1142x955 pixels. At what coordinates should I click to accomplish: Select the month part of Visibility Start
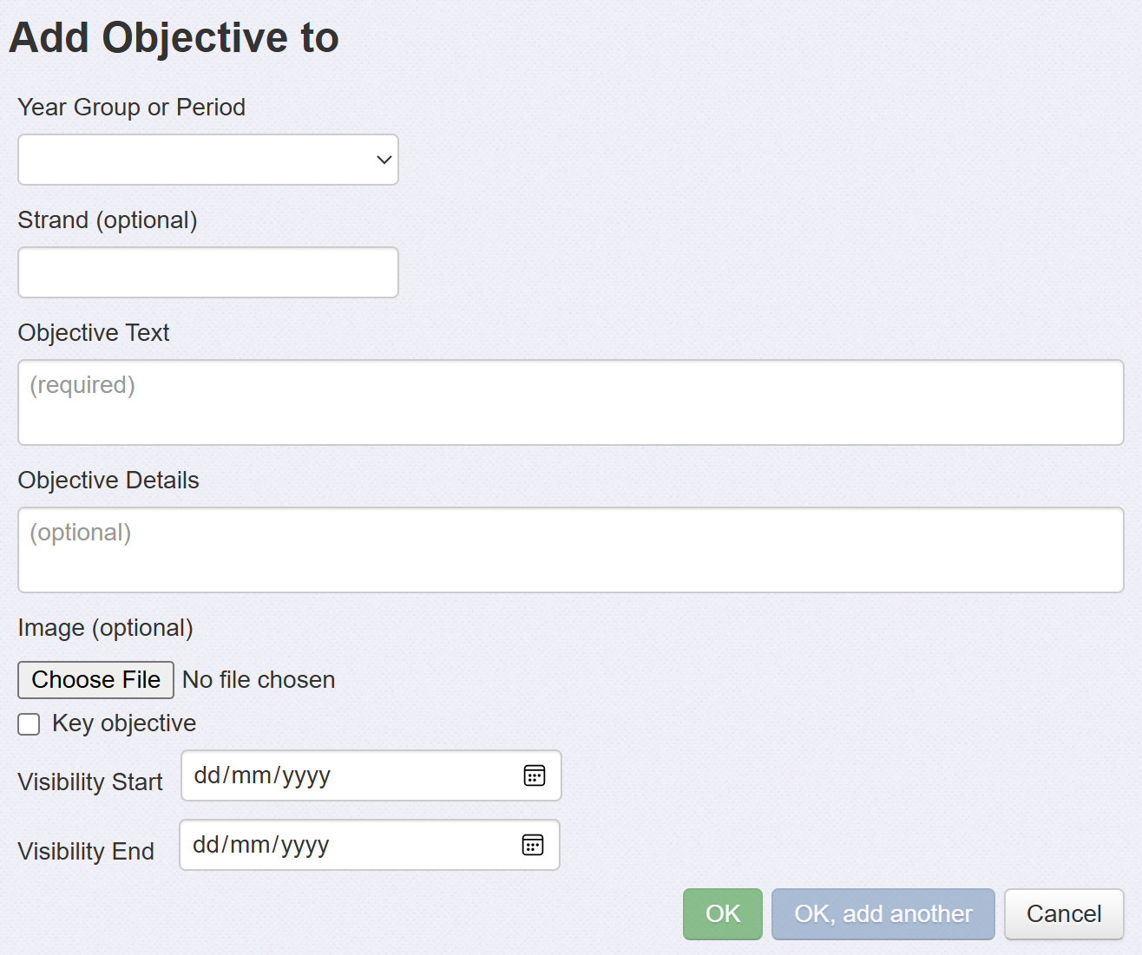pos(250,775)
